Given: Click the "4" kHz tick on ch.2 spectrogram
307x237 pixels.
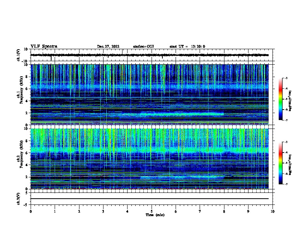Looking at the screenshot, I should tap(27, 165).
